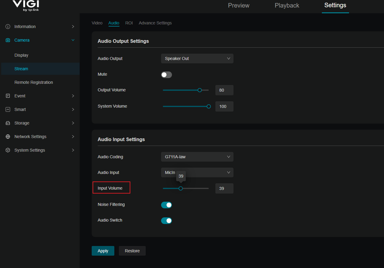Viewport: 384px width, 268px height.
Task: Expand the Storage menu chevron
Action: 73,123
